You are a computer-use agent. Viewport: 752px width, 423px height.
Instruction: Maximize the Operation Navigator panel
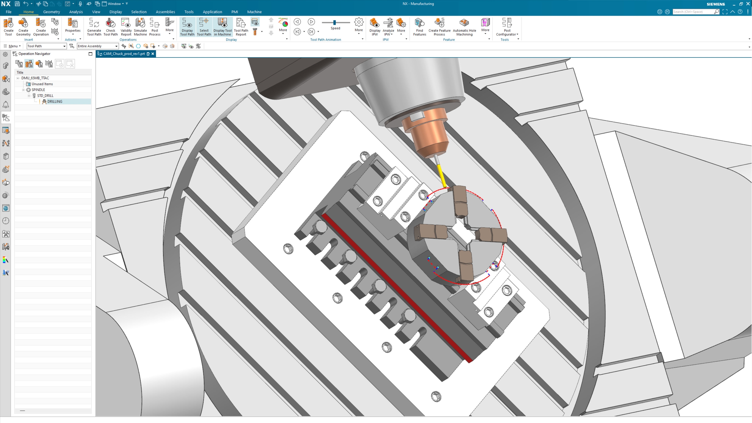tap(90, 54)
